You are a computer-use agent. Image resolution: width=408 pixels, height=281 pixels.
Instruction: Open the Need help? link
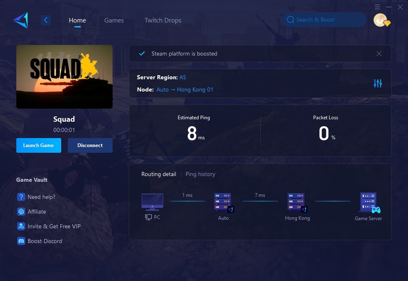click(41, 197)
